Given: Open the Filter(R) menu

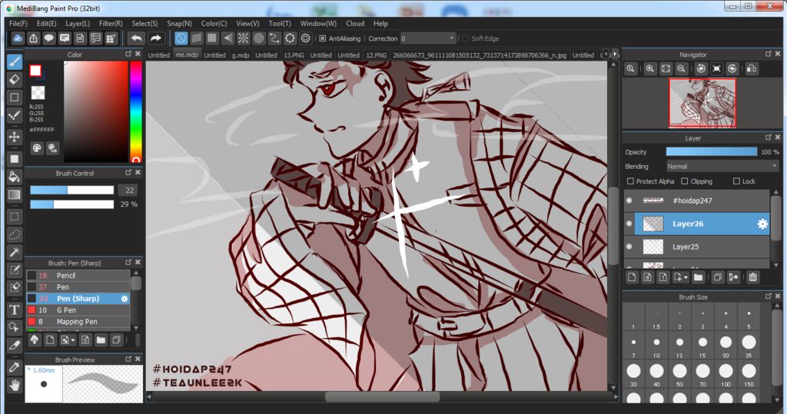Looking at the screenshot, I should click(111, 24).
